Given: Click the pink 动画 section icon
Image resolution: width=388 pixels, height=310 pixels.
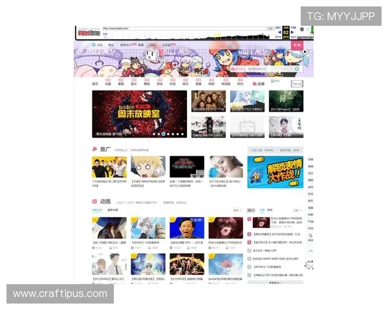Looking at the screenshot, I should point(94,201).
